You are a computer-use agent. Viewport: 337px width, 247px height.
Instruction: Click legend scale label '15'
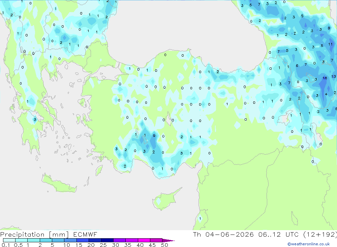click(79, 245)
